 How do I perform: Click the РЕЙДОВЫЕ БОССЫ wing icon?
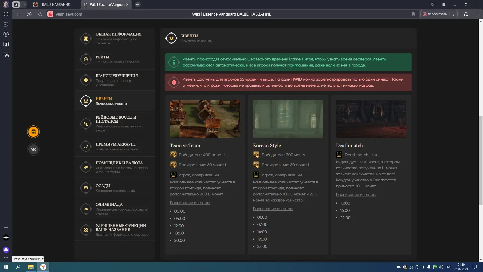tap(86, 124)
